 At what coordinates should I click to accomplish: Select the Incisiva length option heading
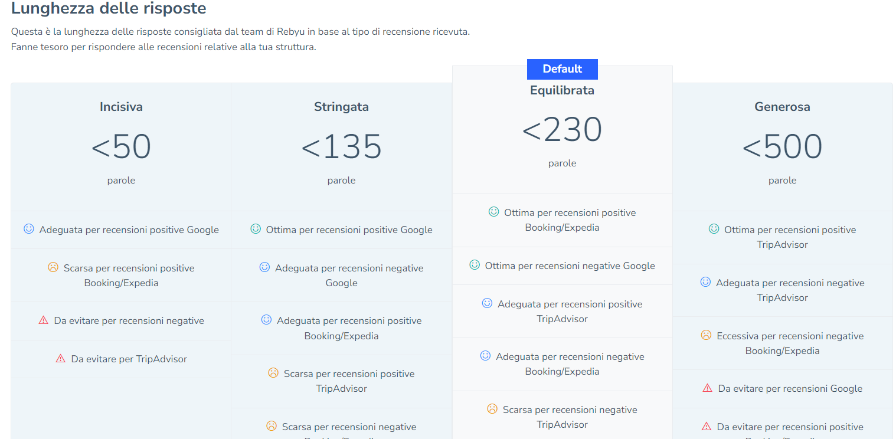tap(121, 107)
